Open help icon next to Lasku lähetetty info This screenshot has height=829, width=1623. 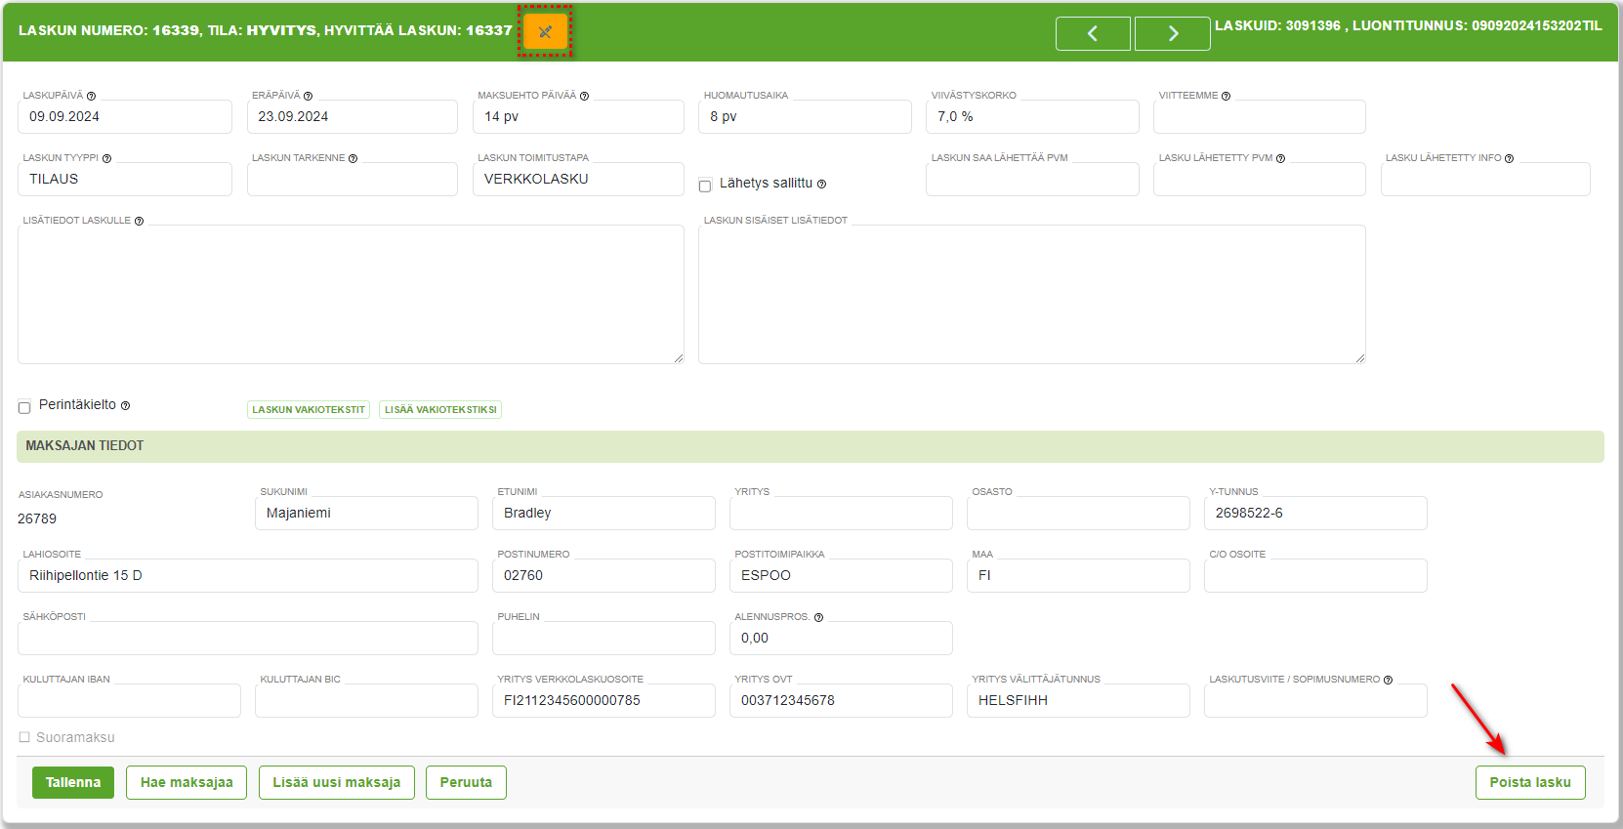(1509, 158)
